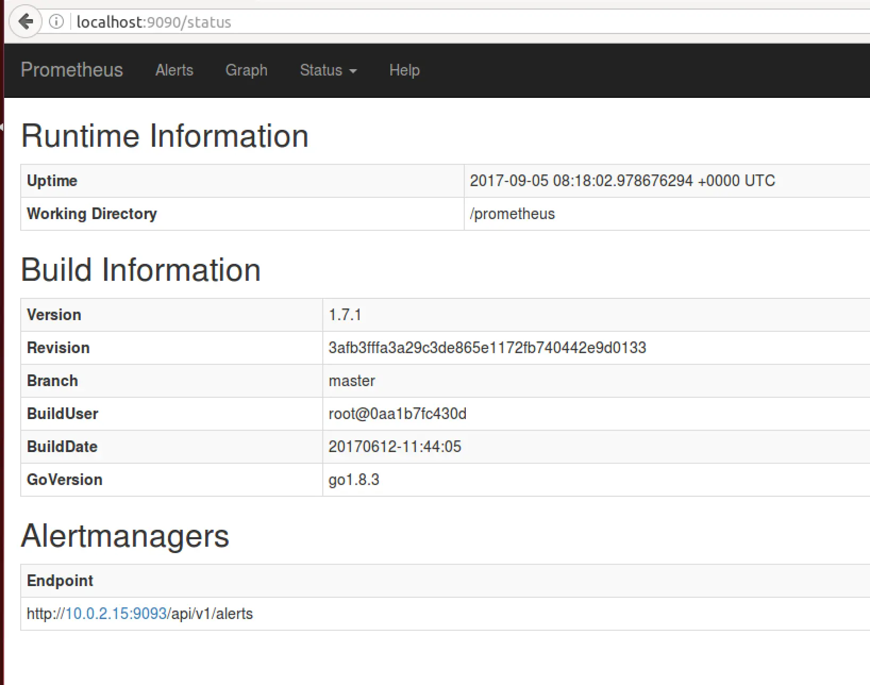This screenshot has height=685, width=870.
Task: Click the Uptime timestamp value
Action: pos(622,181)
